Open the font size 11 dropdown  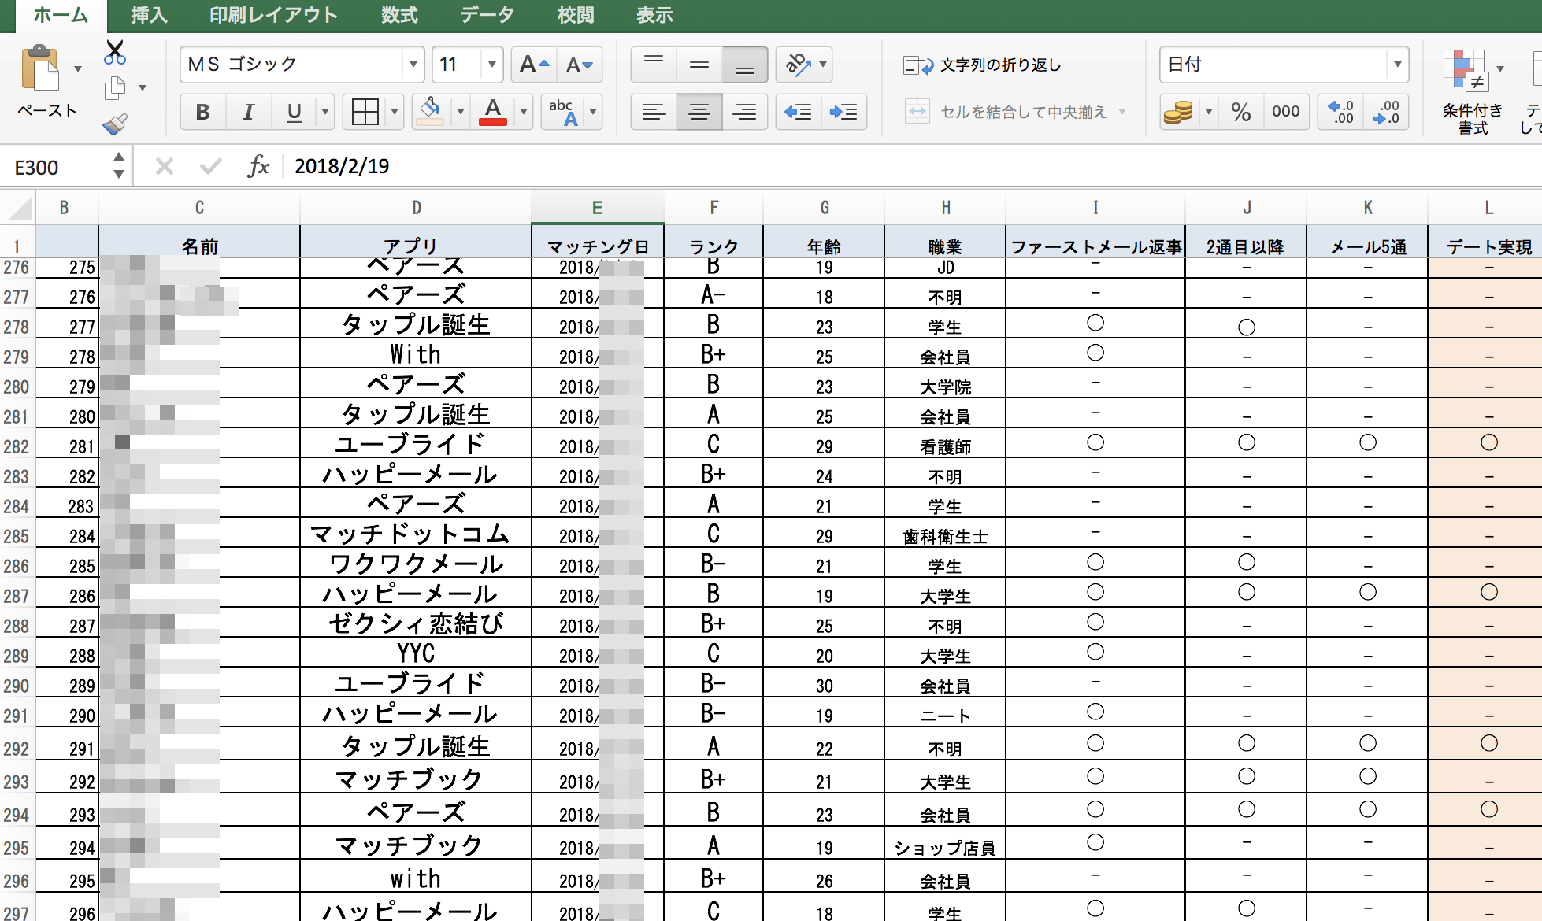pos(492,65)
